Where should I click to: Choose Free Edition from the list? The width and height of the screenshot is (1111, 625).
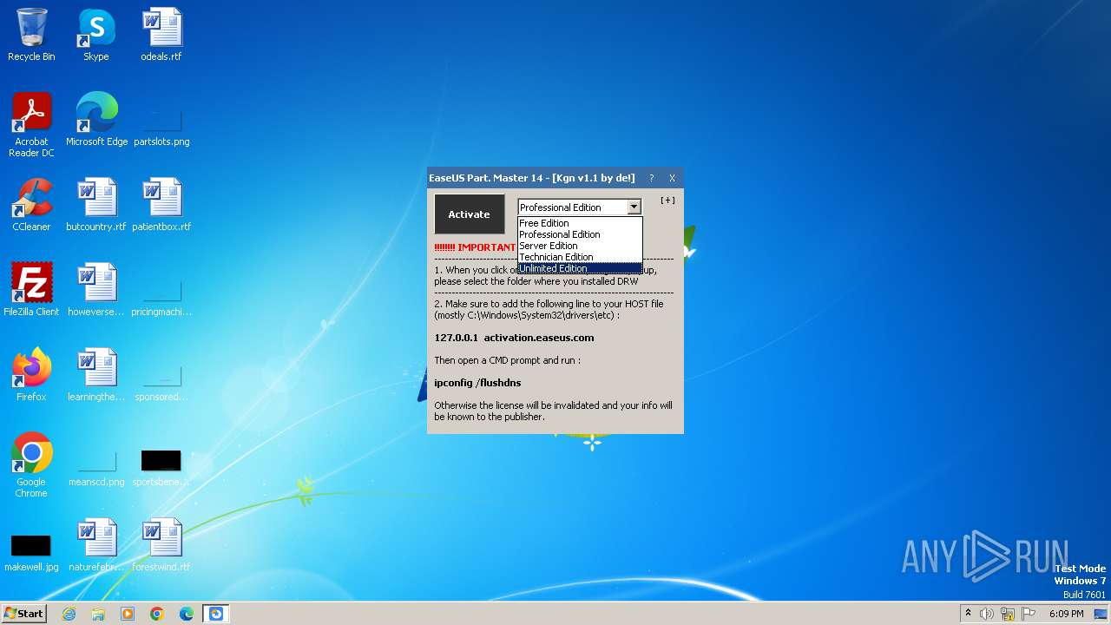click(x=580, y=223)
